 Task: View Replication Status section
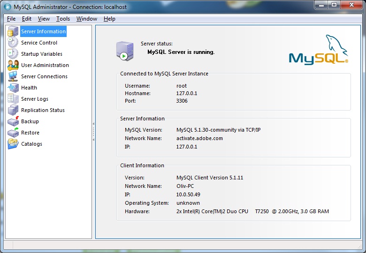click(x=43, y=110)
